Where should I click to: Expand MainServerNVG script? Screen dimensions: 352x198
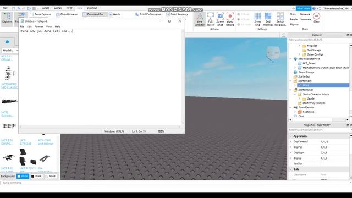[295, 68]
